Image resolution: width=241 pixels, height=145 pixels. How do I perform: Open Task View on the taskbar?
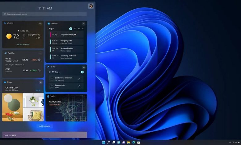click(114, 143)
